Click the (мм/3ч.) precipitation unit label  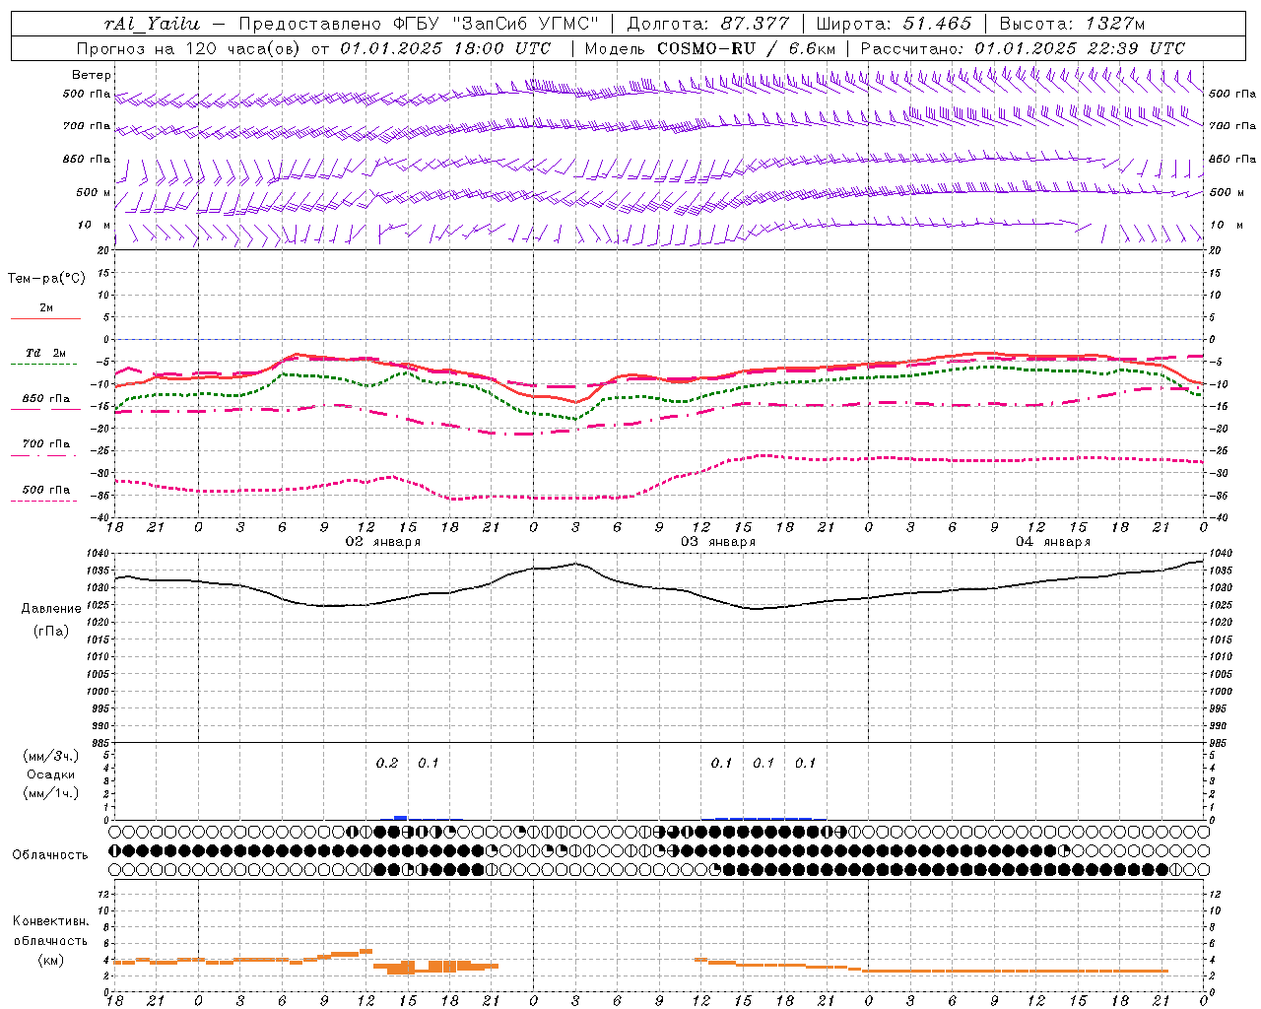(51, 756)
